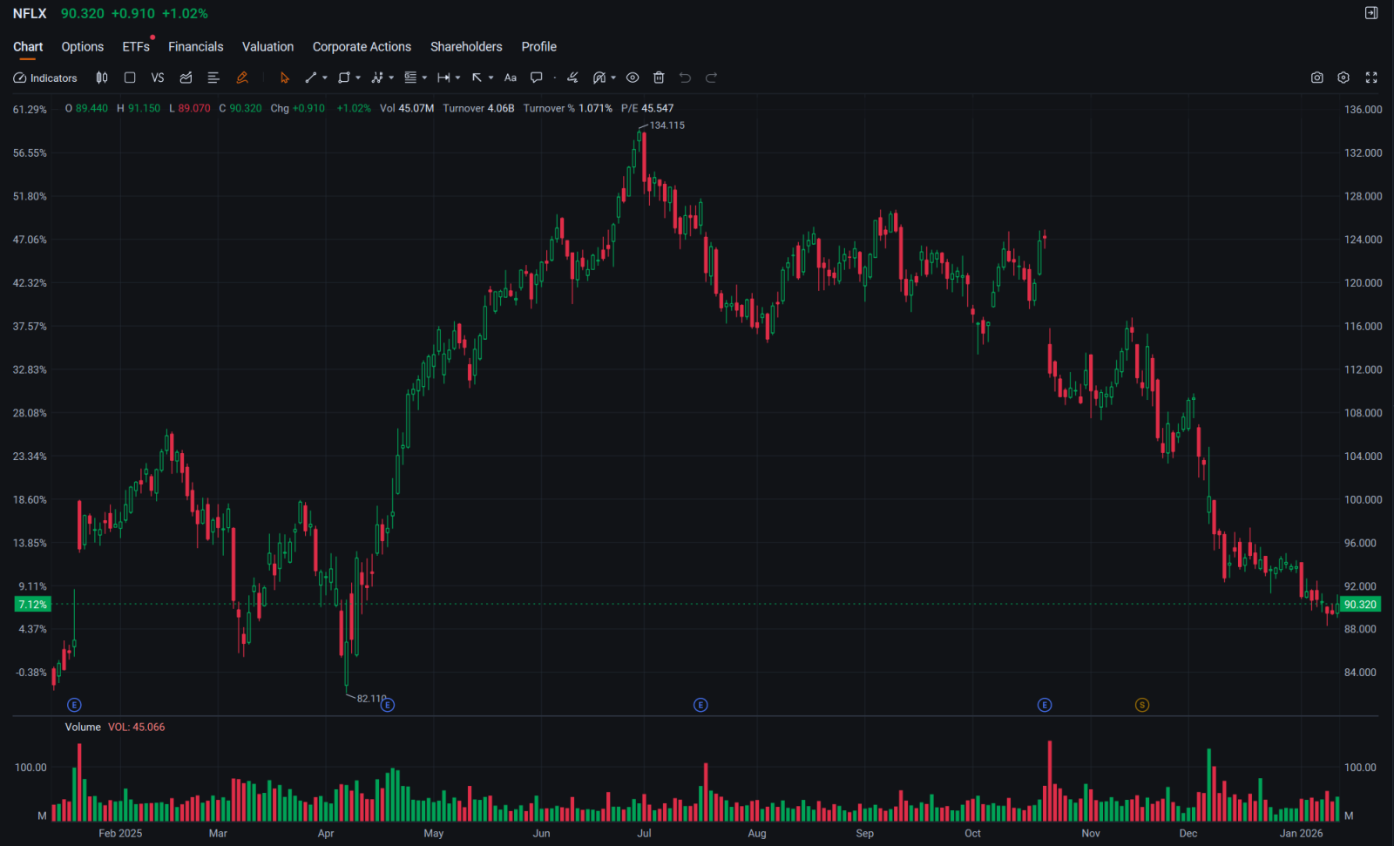
Task: Click the 134.115 high price label
Action: pos(667,125)
